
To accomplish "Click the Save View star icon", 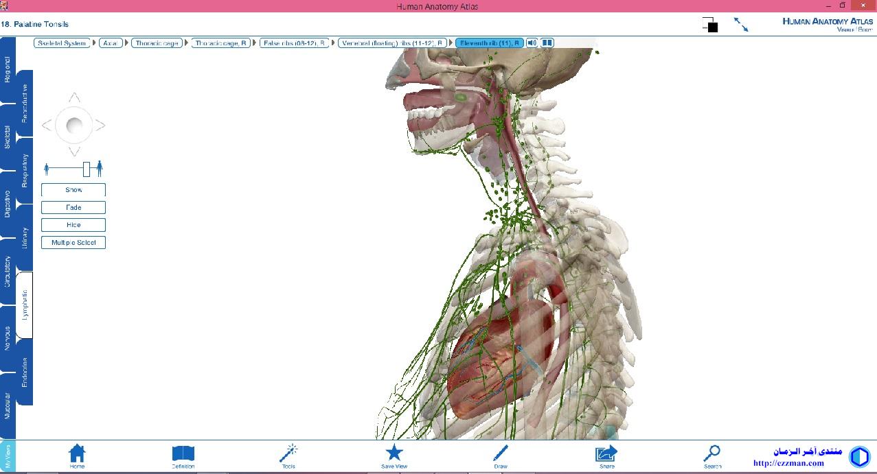I will [394, 453].
